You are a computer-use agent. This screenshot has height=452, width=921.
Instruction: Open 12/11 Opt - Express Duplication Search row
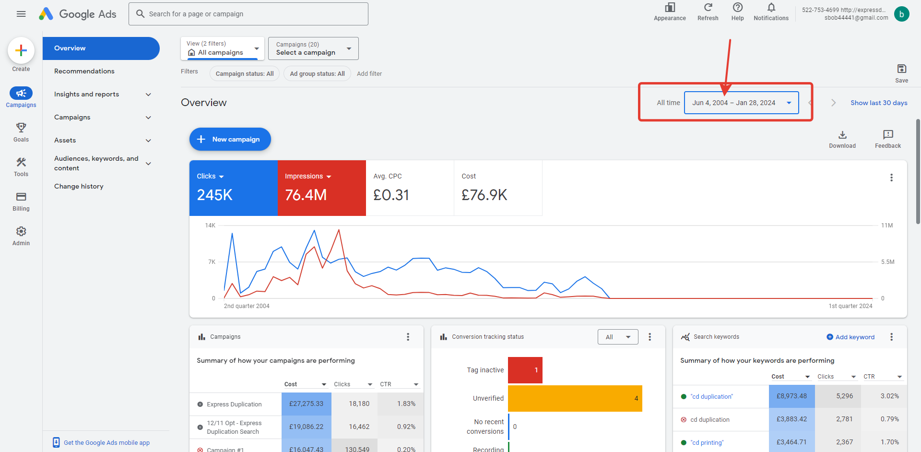pos(234,428)
